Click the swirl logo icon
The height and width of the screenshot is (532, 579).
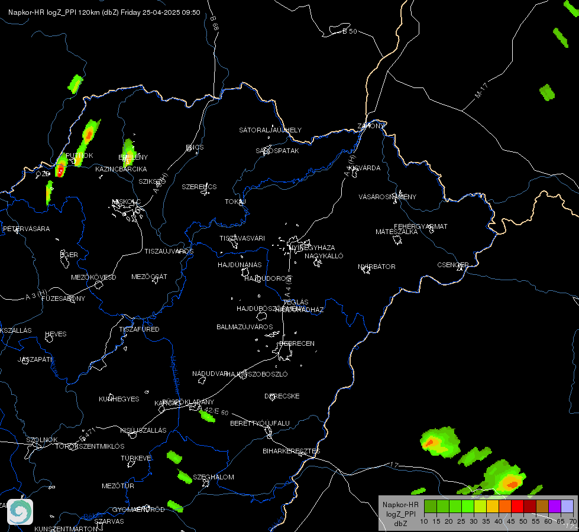[20, 512]
